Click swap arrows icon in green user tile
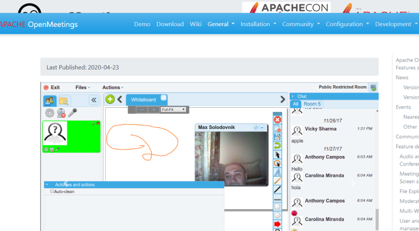The height and width of the screenshot is (231, 419). coord(93,123)
